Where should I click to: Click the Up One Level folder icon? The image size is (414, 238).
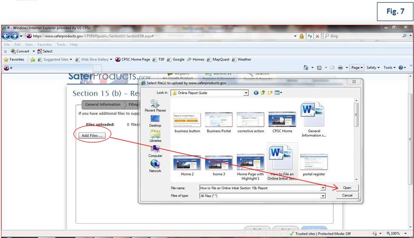point(263,93)
